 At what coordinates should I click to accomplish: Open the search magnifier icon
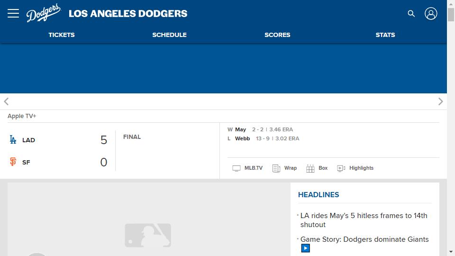point(411,14)
